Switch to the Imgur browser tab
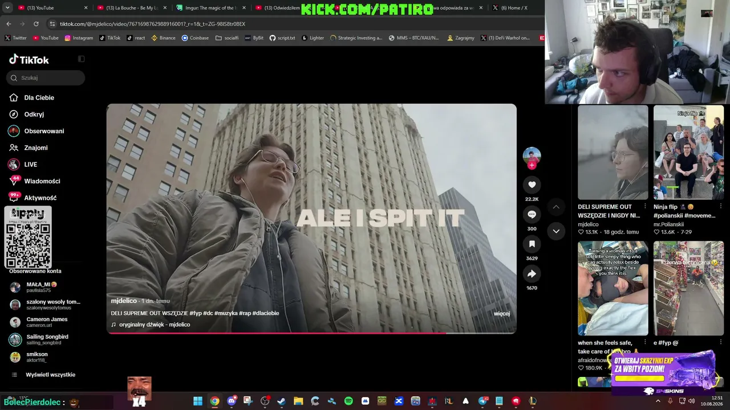This screenshot has height=410, width=730. point(210,8)
